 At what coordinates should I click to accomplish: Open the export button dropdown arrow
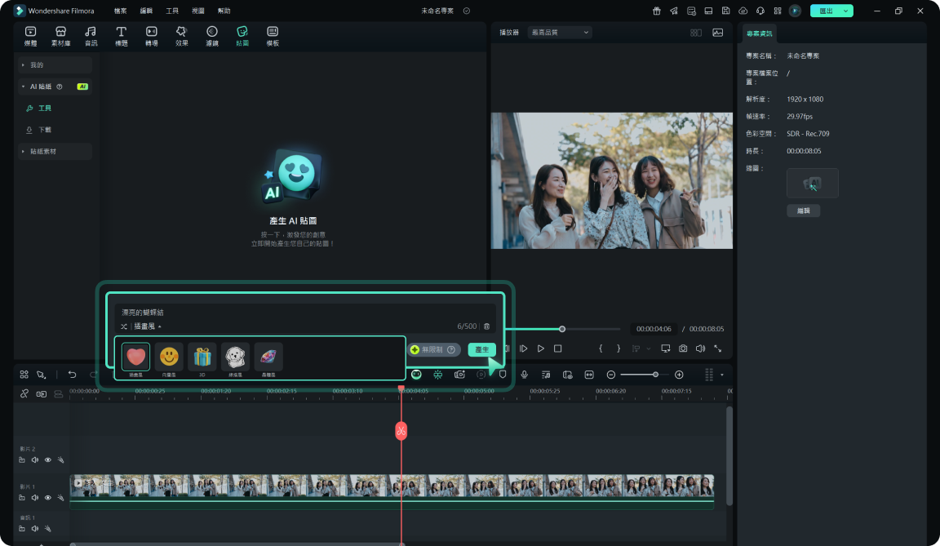846,11
